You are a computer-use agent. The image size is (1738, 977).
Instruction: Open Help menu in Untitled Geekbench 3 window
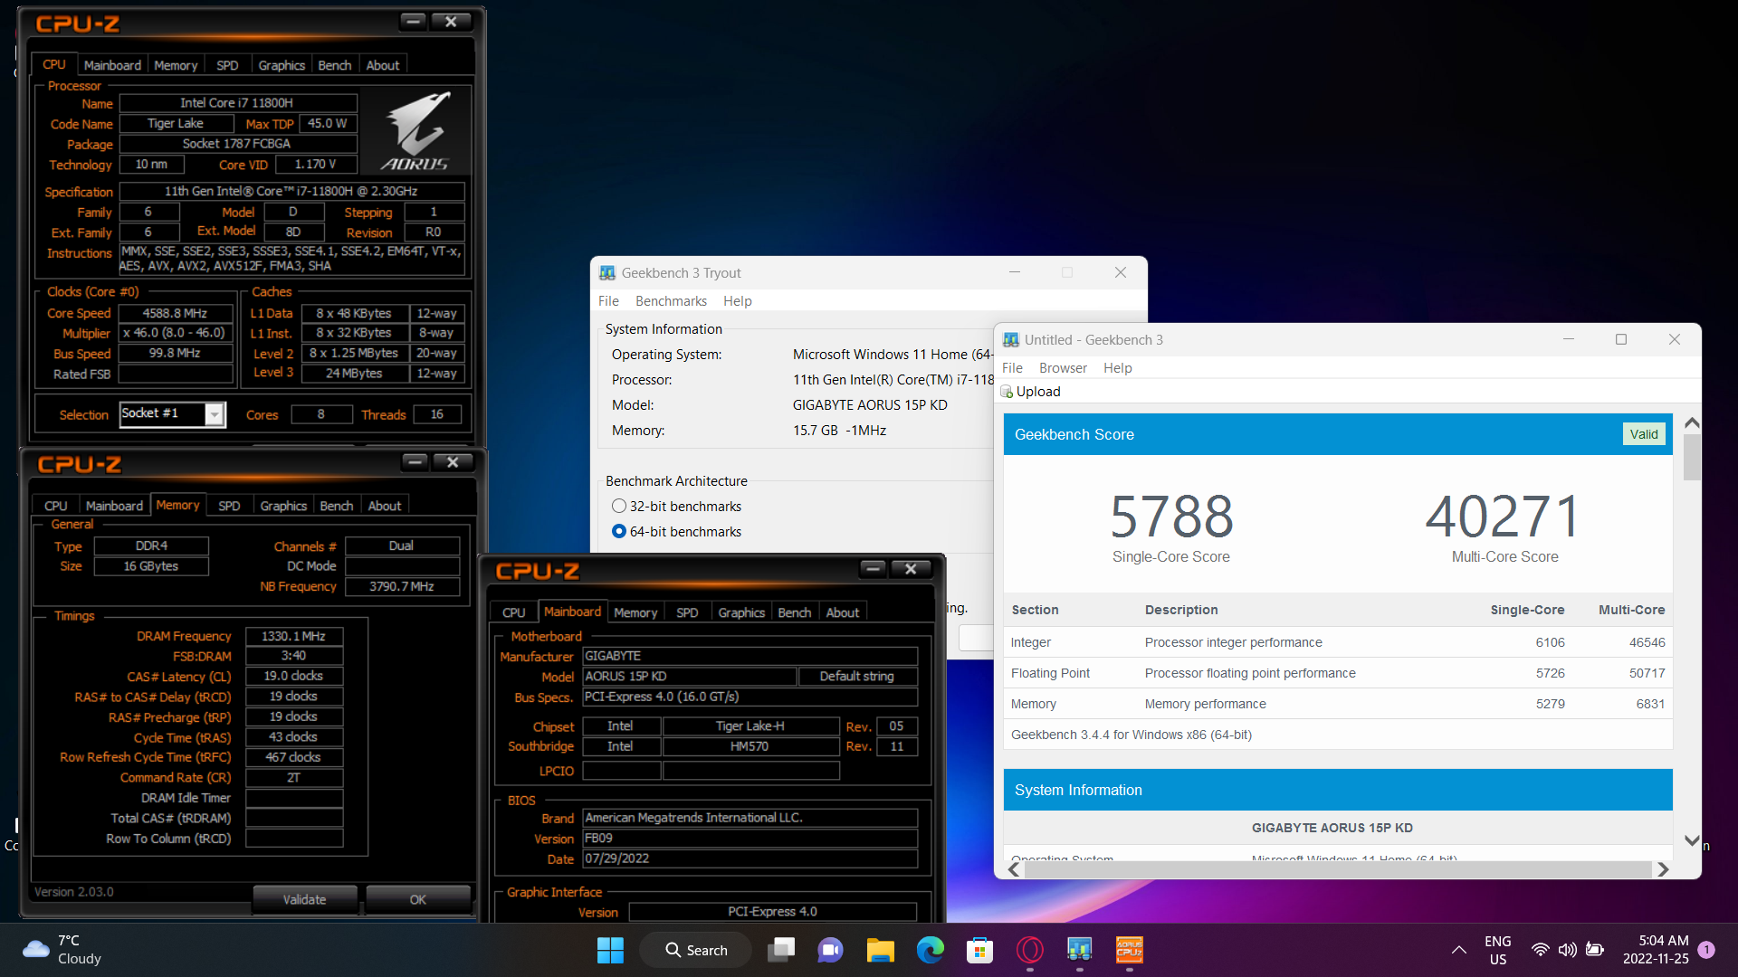pos(1117,368)
